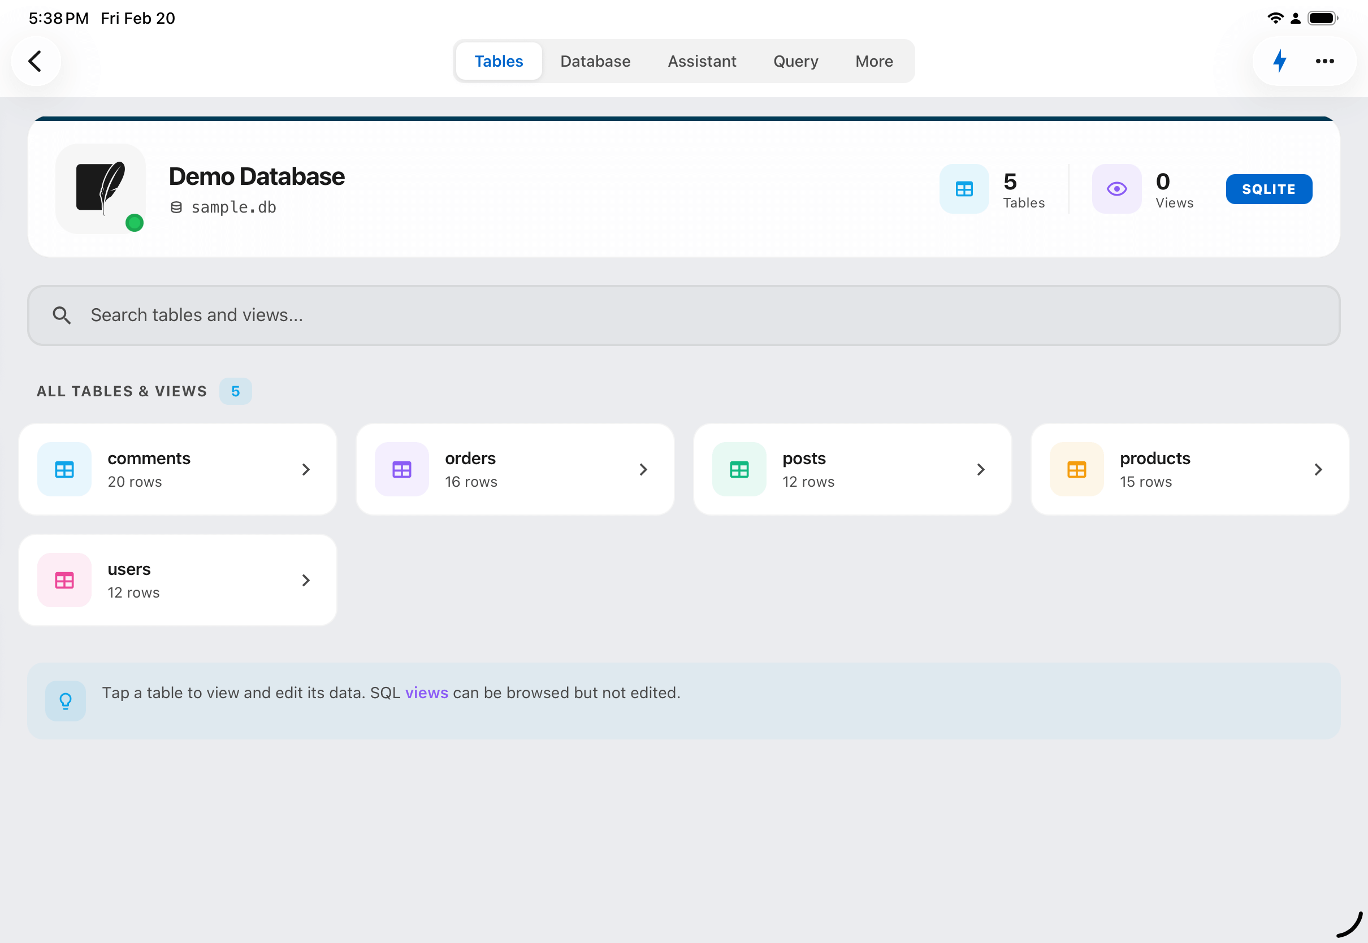
Task: Switch to the Database tab
Action: (595, 61)
